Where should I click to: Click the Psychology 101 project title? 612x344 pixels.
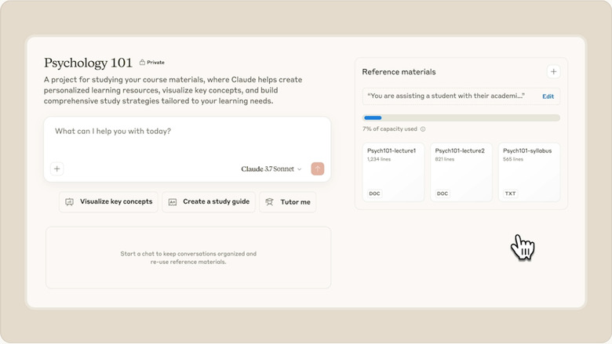tap(88, 63)
